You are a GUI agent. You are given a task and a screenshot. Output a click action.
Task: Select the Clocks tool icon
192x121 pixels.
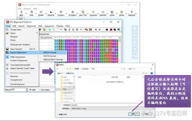pyautogui.click(x=122, y=13)
